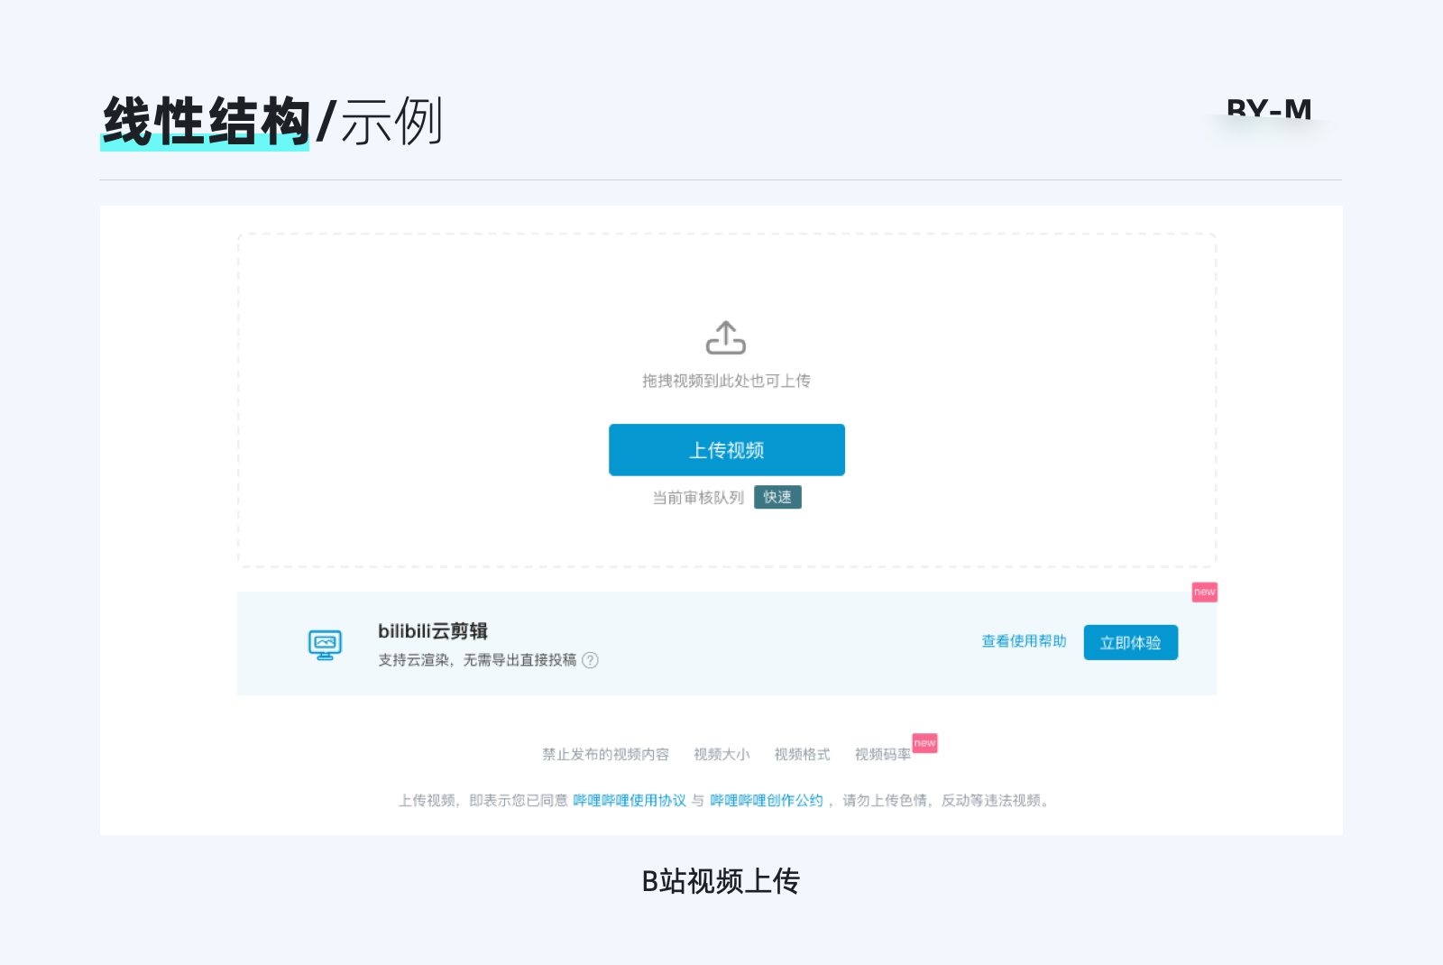Click the bilibili cloud editor monitor icon
The height and width of the screenshot is (965, 1443).
click(x=325, y=645)
